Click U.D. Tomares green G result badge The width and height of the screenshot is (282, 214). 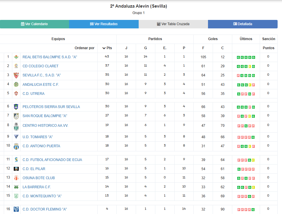(253, 137)
